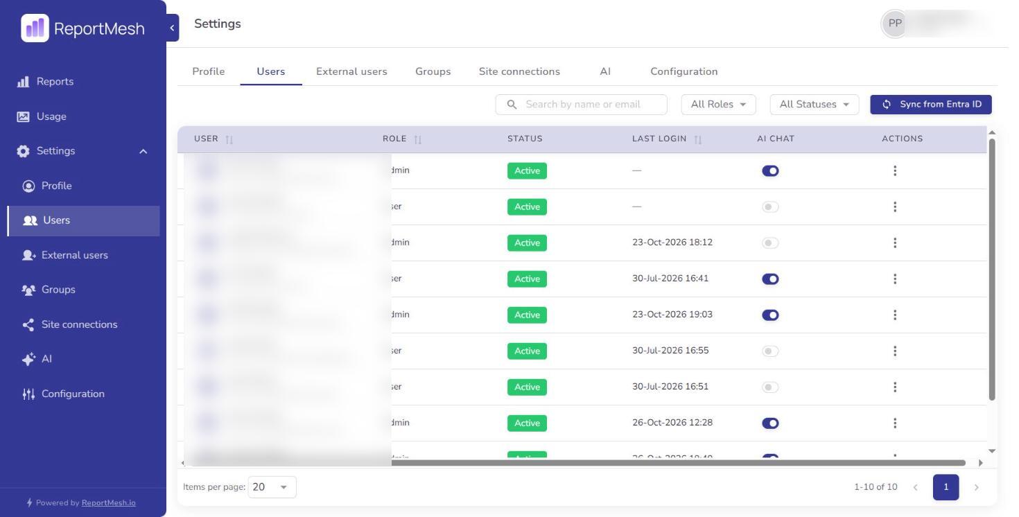
Task: Click the Users icon in the sidebar
Action: coord(30,220)
